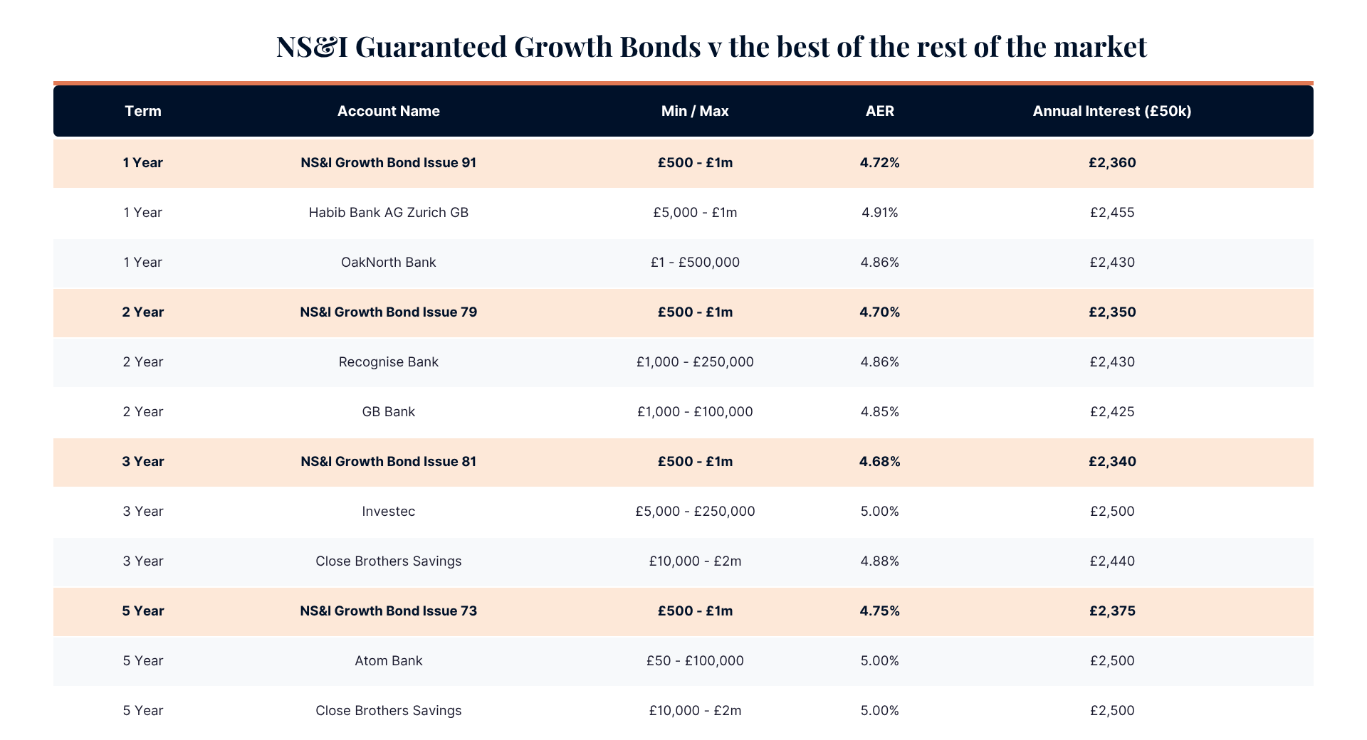Select the Investec account name

pyautogui.click(x=389, y=511)
